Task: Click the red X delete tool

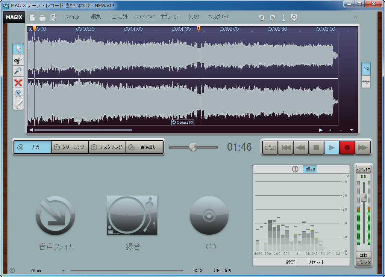Action: [x=18, y=82]
